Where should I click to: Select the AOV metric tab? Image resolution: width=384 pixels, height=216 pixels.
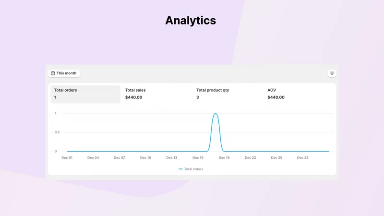(298, 94)
